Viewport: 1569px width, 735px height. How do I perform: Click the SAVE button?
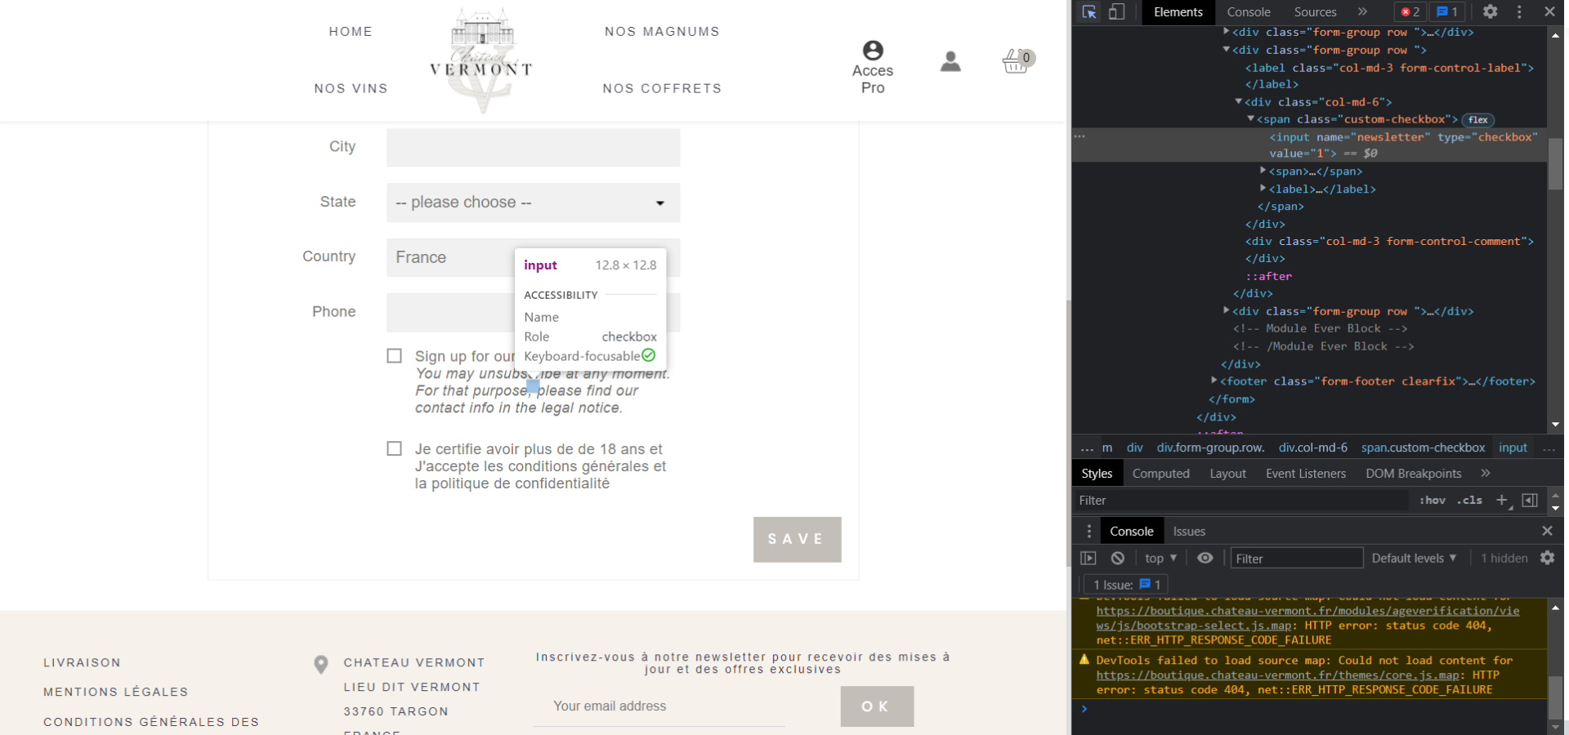[x=798, y=539]
